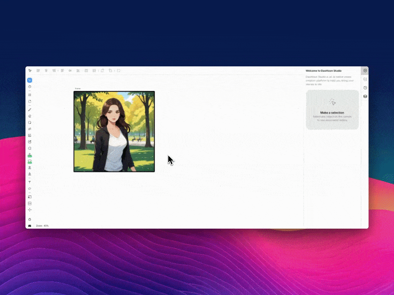Select the Brush drawing tool
The image size is (394, 295).
(x=30, y=110)
